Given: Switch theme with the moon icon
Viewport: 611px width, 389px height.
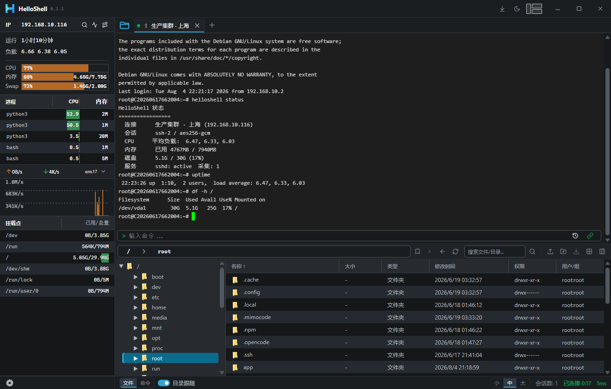Looking at the screenshot, I should pyautogui.click(x=517, y=9).
